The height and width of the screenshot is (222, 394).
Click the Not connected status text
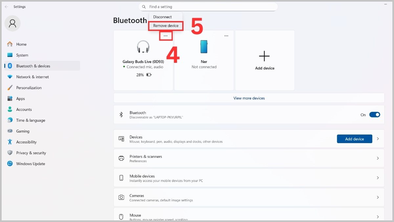point(204,67)
